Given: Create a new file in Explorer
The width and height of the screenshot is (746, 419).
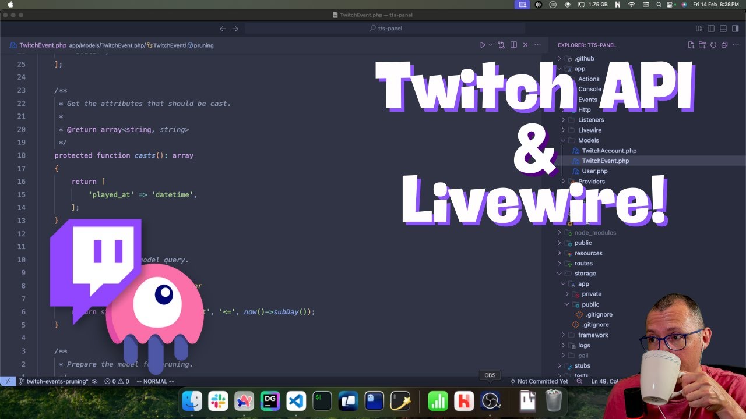Looking at the screenshot, I should (691, 45).
